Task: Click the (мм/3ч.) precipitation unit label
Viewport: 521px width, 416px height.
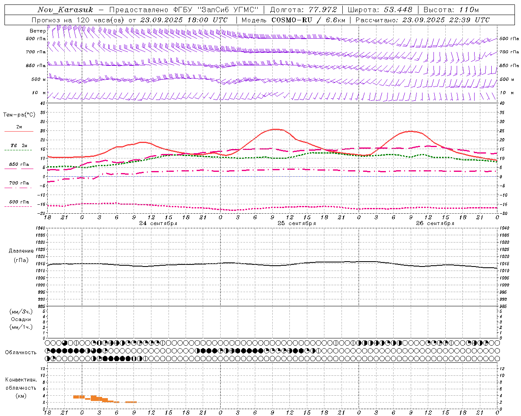Action: pyautogui.click(x=21, y=312)
